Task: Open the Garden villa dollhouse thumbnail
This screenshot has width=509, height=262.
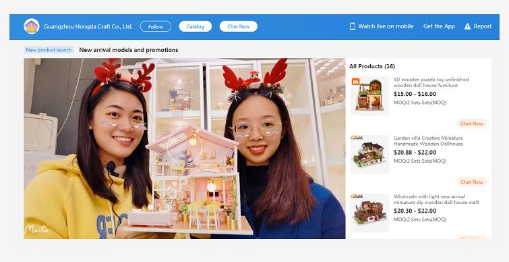Action: point(369,154)
